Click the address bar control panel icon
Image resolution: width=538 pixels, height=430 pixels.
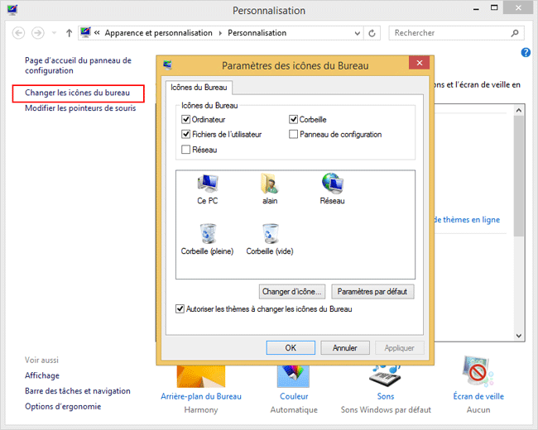click(x=85, y=32)
